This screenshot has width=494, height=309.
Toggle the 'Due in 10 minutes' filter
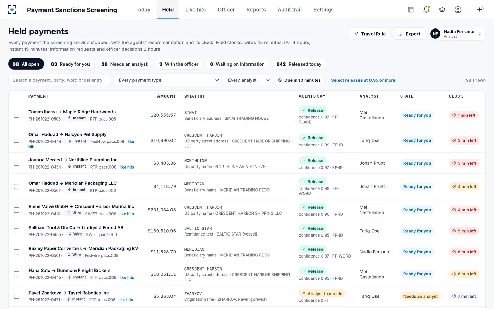point(299,80)
